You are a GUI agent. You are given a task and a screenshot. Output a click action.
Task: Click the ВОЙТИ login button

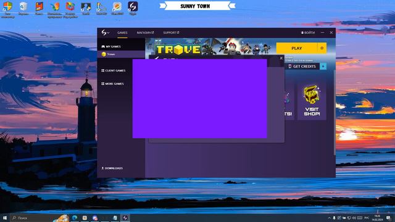pyautogui.click(x=308, y=33)
